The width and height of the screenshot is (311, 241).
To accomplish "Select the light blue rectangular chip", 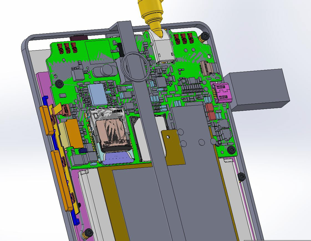I will coord(97,95).
